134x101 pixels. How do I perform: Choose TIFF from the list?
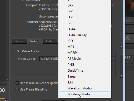coord(85,82)
